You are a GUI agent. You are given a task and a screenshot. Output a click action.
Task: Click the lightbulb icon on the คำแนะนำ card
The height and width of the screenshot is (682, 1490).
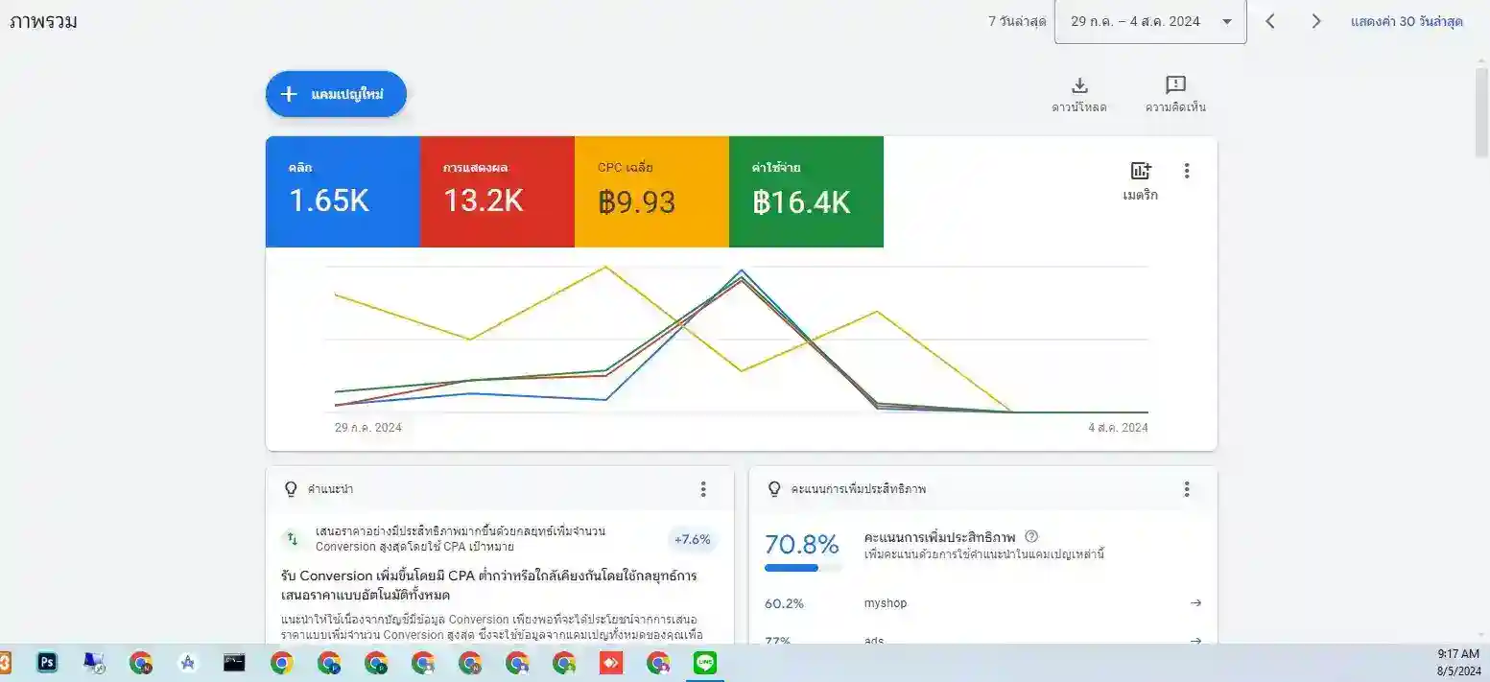(291, 489)
